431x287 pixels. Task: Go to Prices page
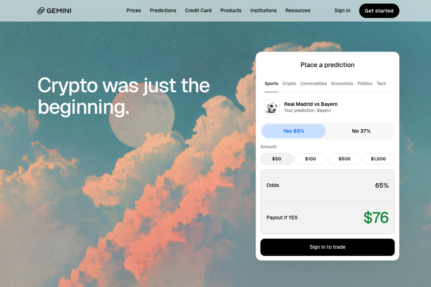click(134, 10)
